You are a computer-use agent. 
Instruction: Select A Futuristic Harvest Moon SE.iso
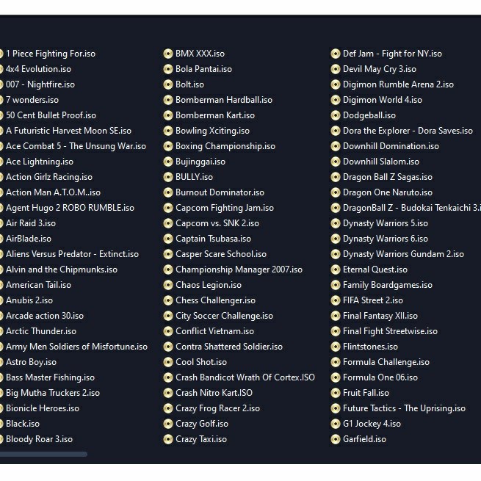[68, 131]
